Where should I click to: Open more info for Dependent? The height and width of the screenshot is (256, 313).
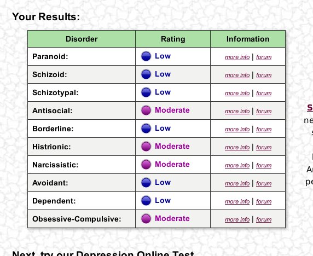[237, 201]
